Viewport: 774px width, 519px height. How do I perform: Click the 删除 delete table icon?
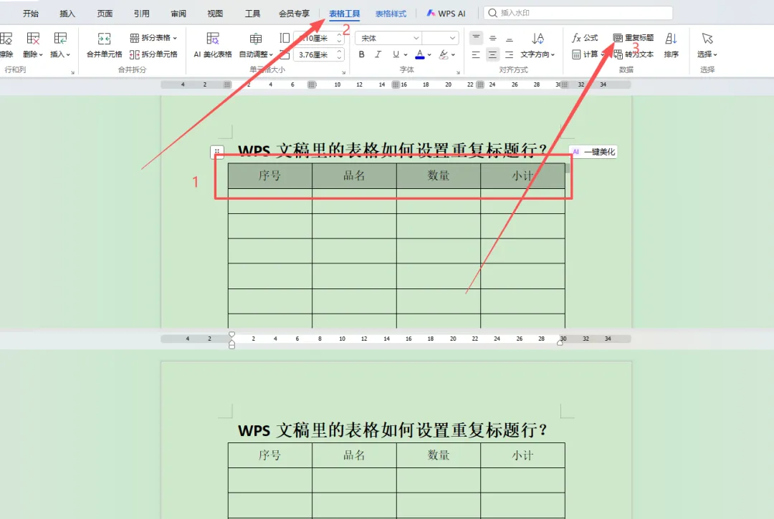tap(33, 39)
